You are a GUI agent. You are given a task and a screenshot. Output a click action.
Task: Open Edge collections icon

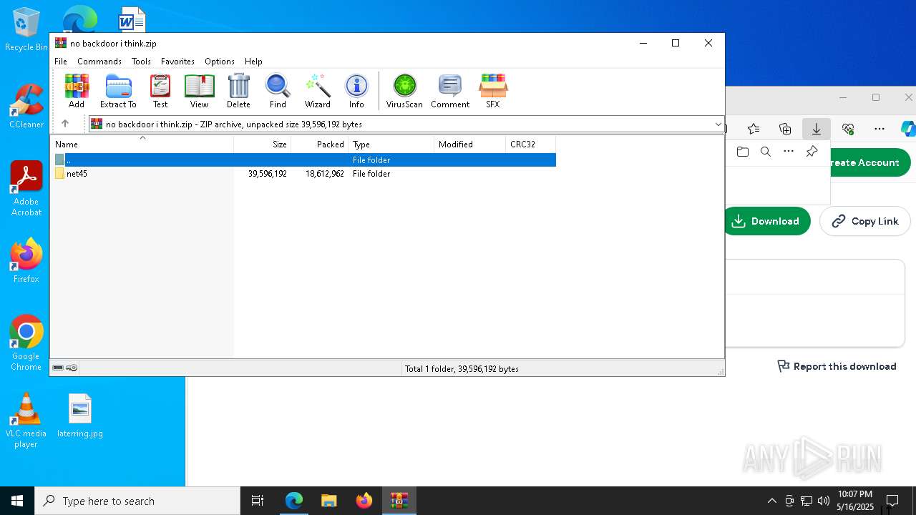[785, 129]
